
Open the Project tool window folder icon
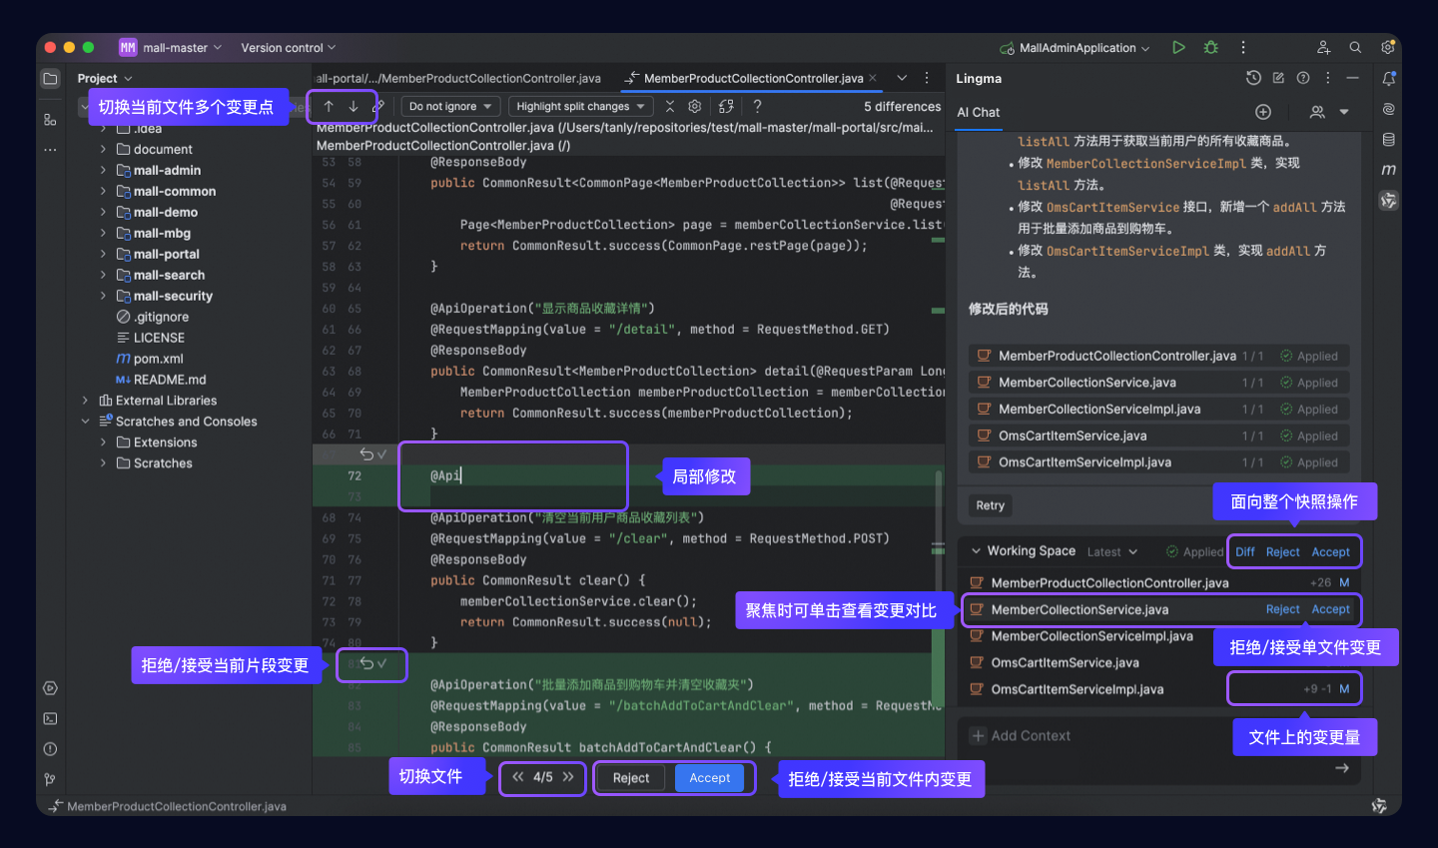point(50,79)
